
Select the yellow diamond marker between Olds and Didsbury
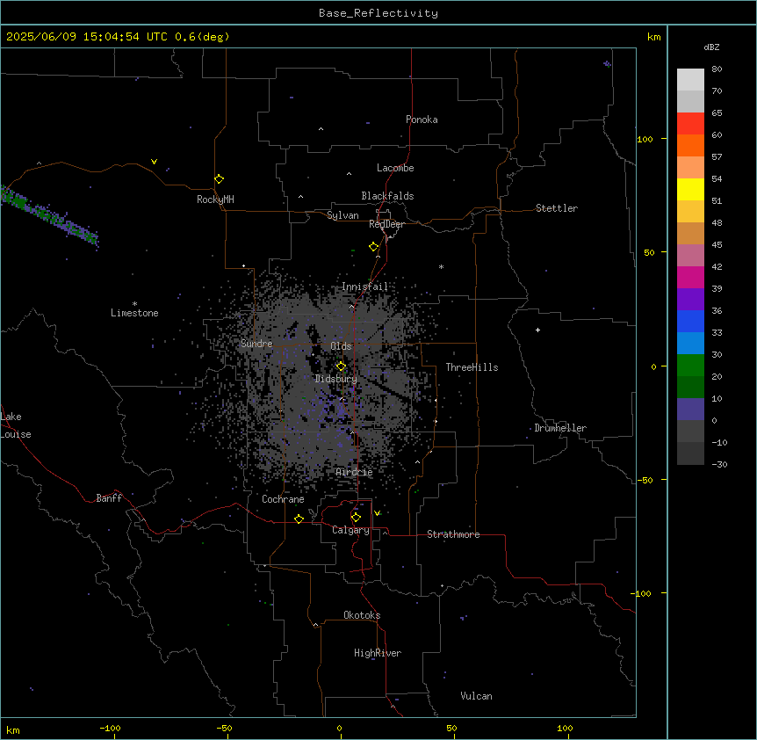(341, 366)
